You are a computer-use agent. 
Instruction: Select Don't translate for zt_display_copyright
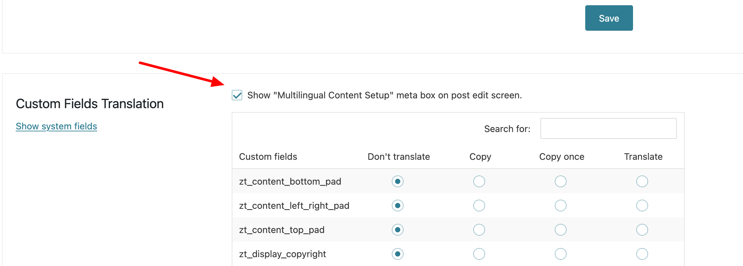pos(397,254)
